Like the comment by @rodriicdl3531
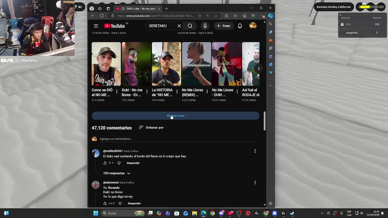The height and width of the screenshot is (218, 388). [x=105, y=163]
